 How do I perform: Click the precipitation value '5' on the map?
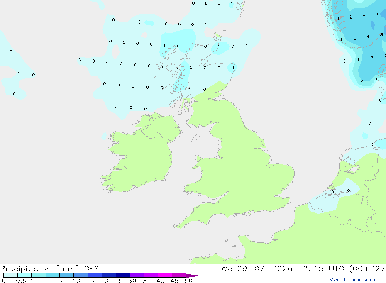click(377, 14)
